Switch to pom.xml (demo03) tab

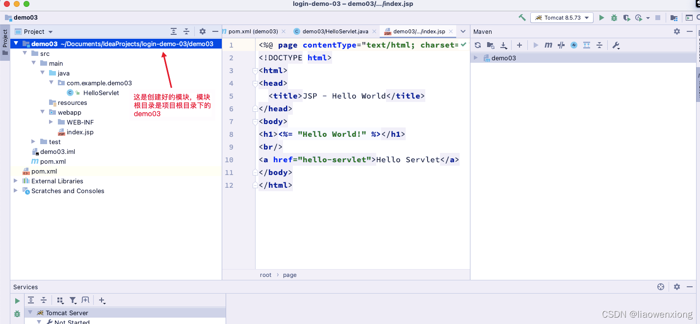point(253,31)
